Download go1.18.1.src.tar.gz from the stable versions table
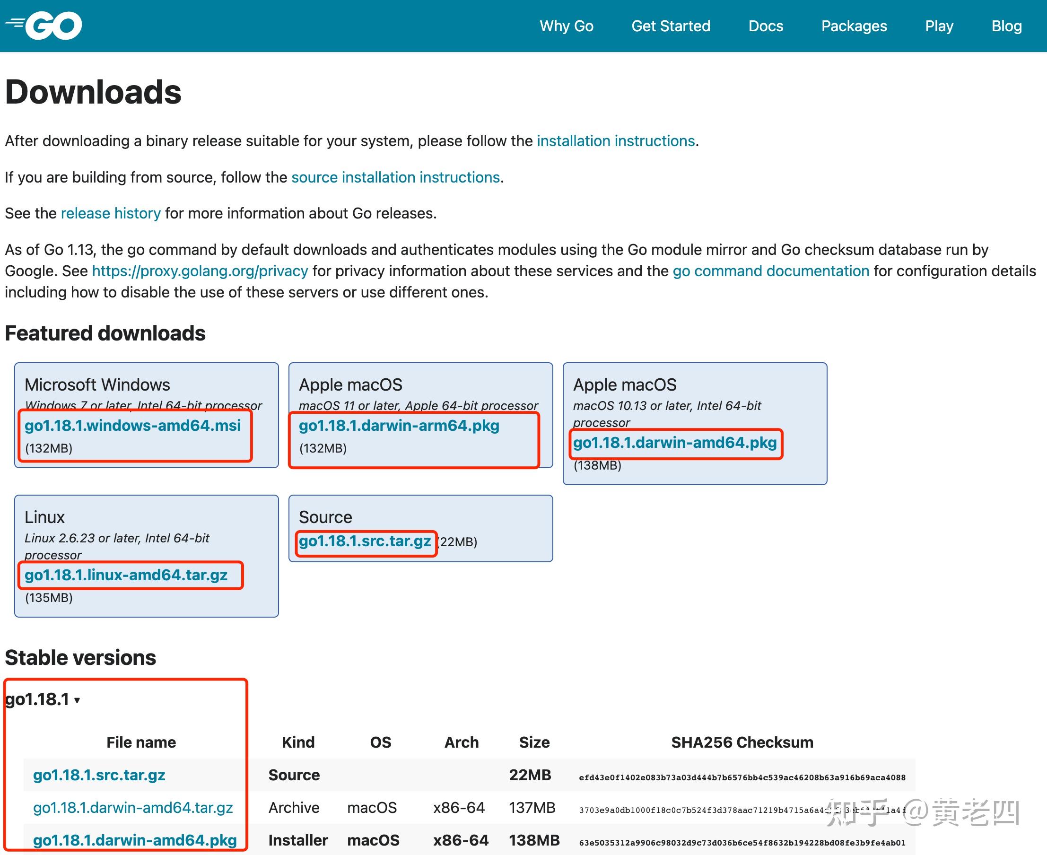The image size is (1047, 855). [99, 775]
